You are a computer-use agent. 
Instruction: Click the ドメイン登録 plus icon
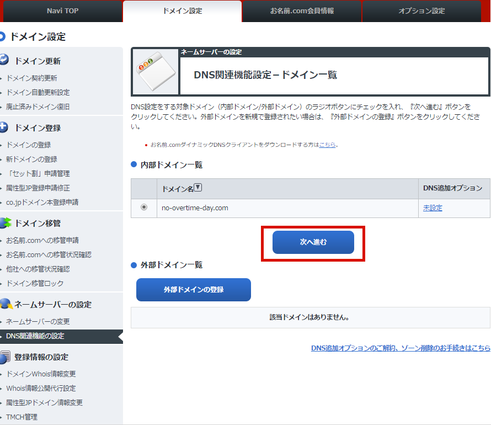pos(3,127)
